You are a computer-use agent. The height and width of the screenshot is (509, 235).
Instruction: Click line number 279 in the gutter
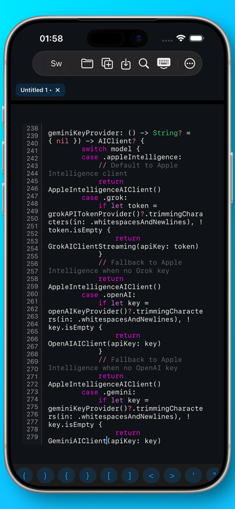coord(32,436)
